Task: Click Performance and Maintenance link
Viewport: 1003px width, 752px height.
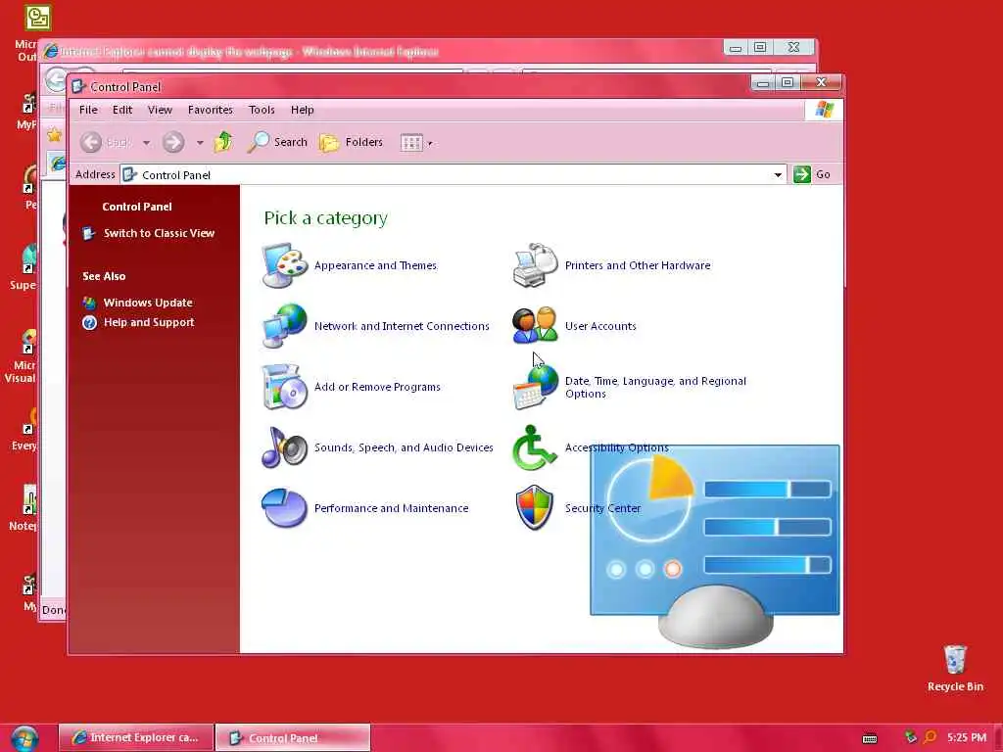Action: (392, 508)
